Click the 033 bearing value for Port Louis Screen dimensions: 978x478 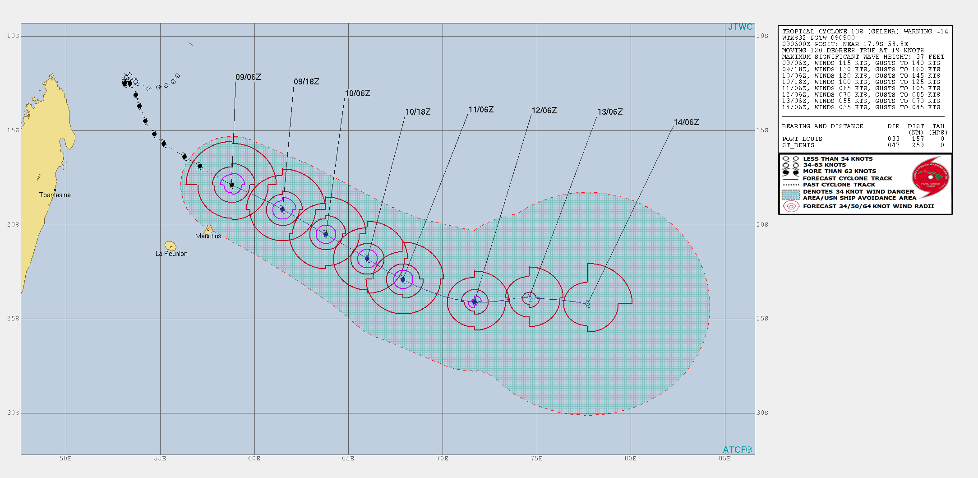(x=893, y=139)
